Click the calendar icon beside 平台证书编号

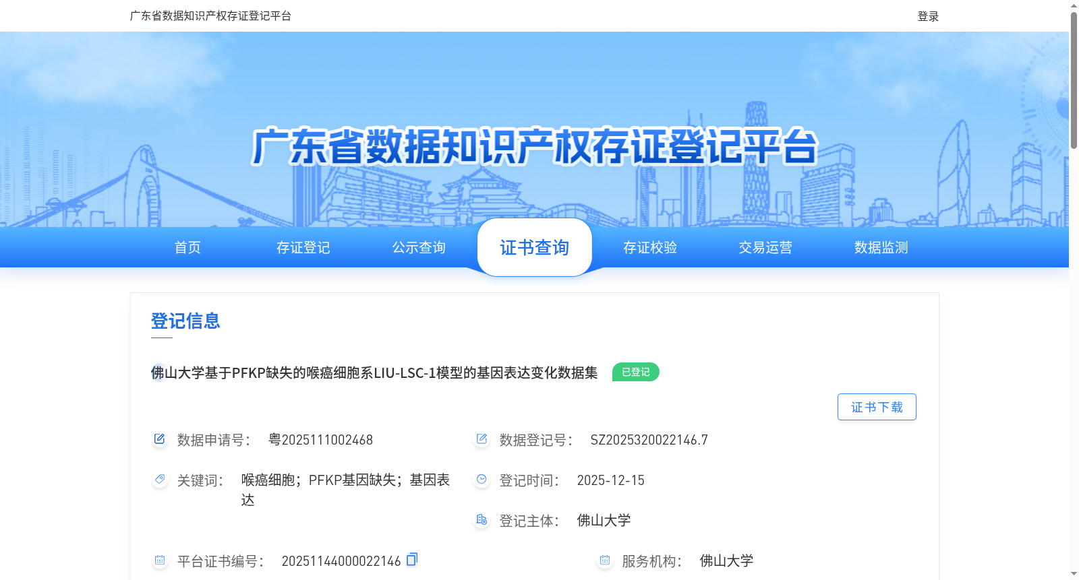[x=159, y=560]
